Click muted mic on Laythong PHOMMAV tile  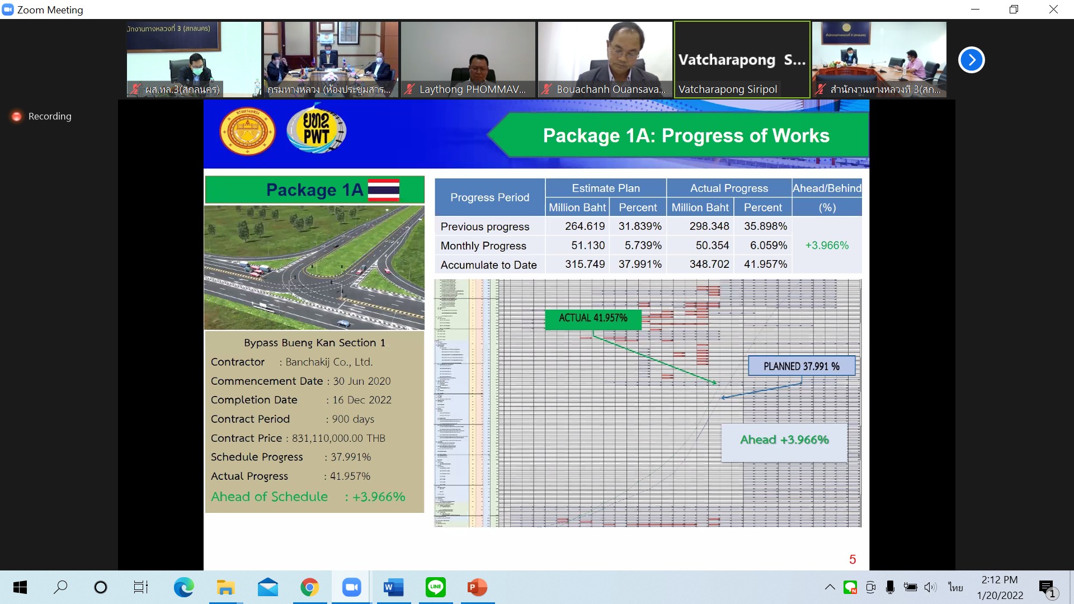pos(410,89)
